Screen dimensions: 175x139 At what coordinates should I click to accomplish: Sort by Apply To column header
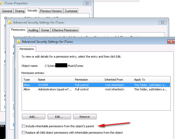click(151, 80)
